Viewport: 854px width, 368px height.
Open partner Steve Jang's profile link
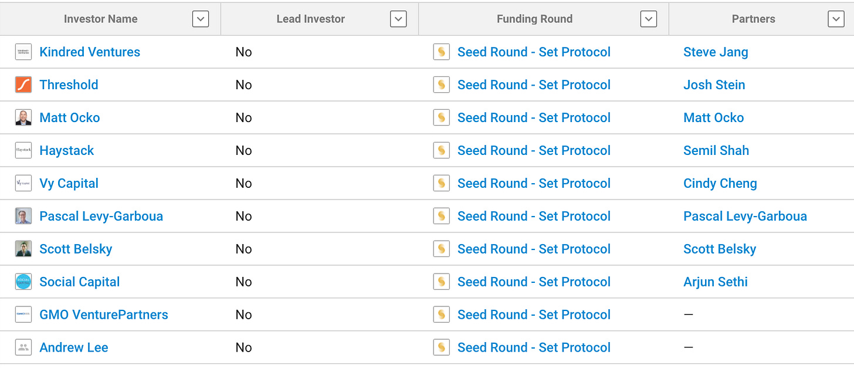pos(716,52)
